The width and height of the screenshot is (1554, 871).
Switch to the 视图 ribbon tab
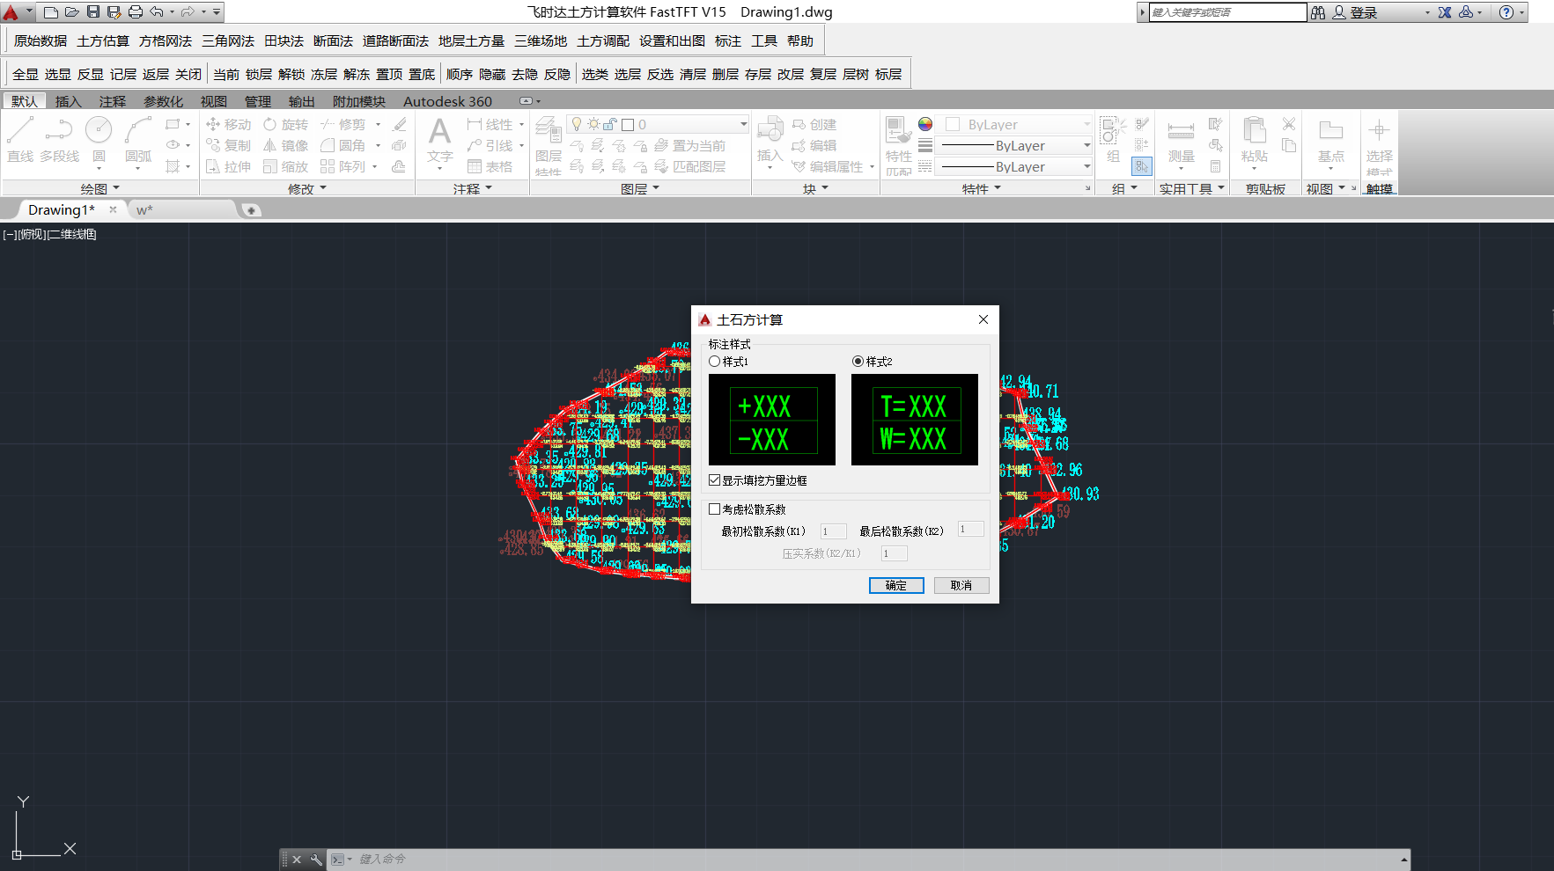click(x=213, y=101)
